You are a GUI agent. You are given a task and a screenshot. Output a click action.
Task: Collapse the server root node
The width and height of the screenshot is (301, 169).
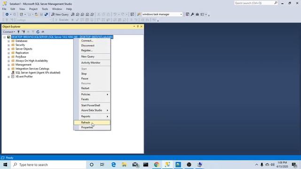click(x=5, y=37)
